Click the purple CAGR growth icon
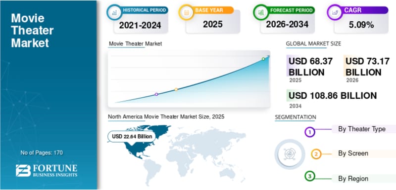396x190 pixels. tap(335, 12)
